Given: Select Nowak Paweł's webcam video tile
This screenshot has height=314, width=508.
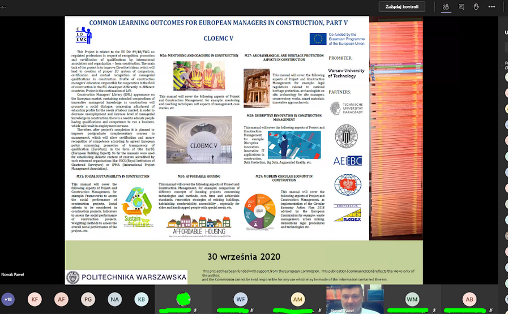Looking at the screenshot, I should pos(355,299).
